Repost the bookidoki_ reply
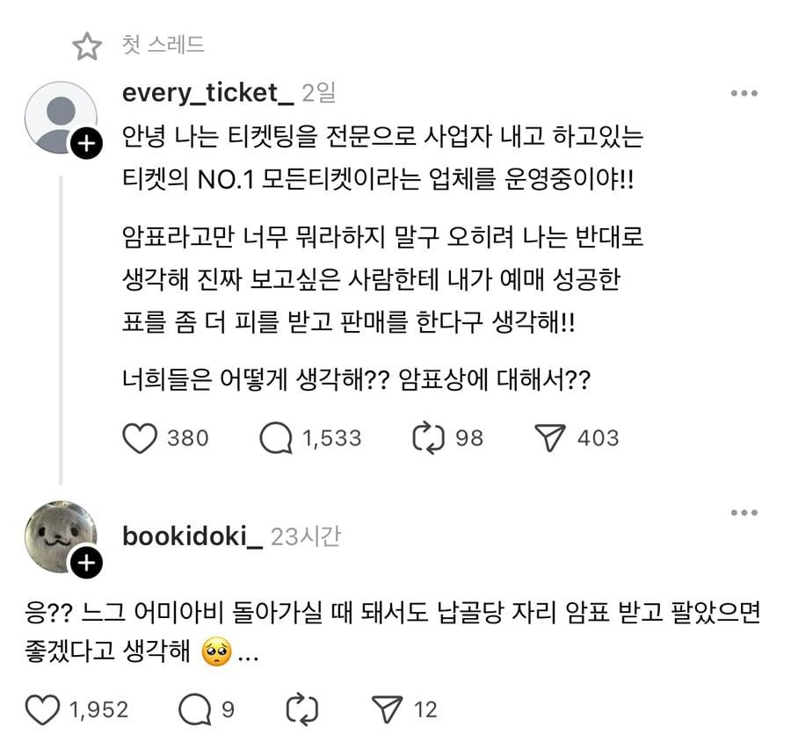The width and height of the screenshot is (791, 741). [302, 709]
